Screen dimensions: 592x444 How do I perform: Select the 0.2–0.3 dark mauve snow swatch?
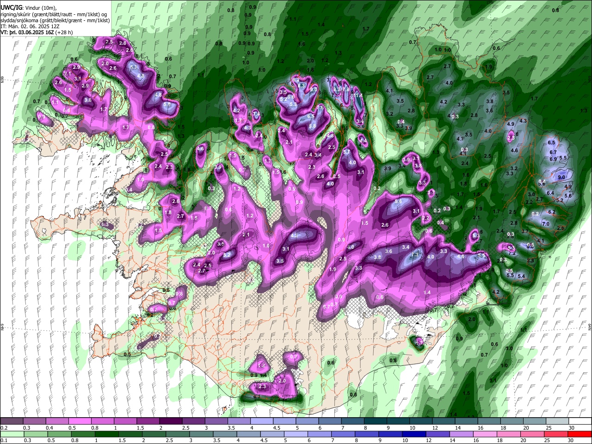[x=12, y=421]
